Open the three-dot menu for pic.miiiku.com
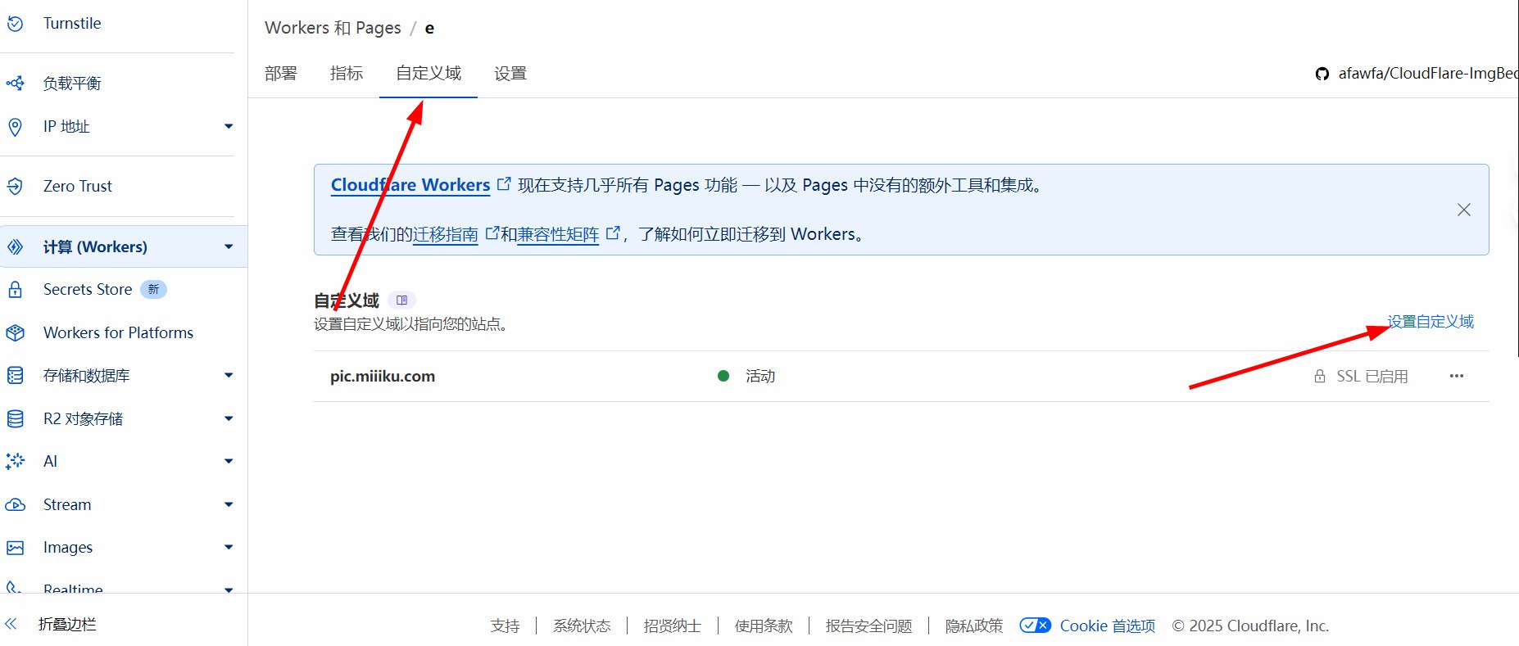Image resolution: width=1519 pixels, height=646 pixels. [1456, 376]
